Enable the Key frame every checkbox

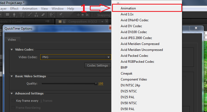coord(13,101)
